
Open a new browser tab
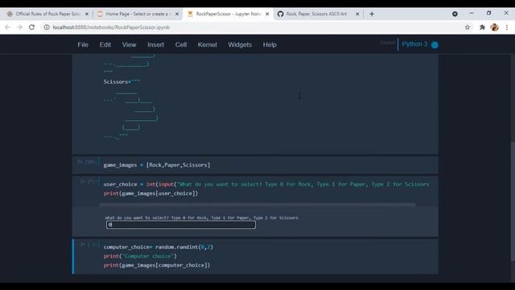pyautogui.click(x=372, y=14)
